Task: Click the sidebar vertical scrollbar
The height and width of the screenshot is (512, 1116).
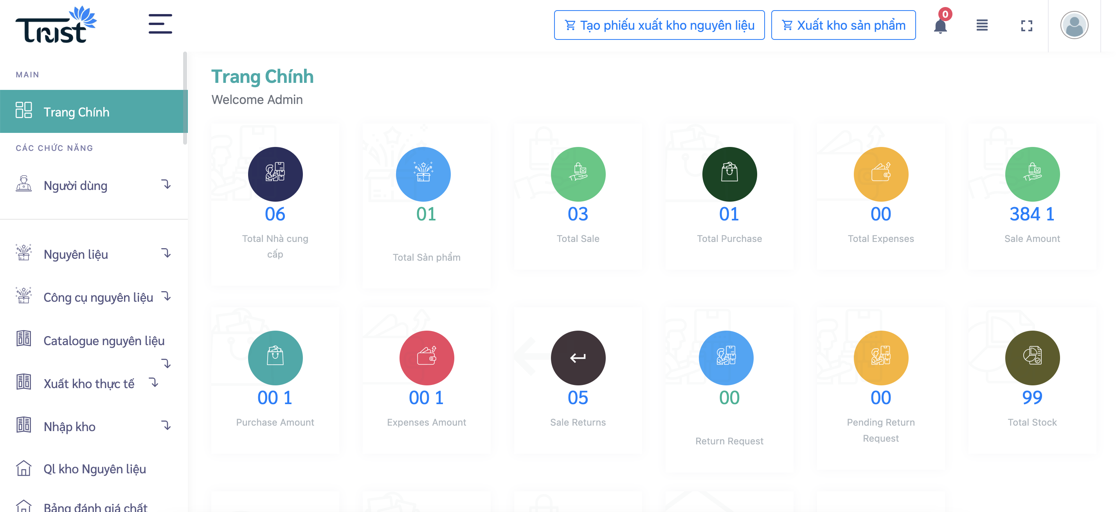Action: pos(185,98)
